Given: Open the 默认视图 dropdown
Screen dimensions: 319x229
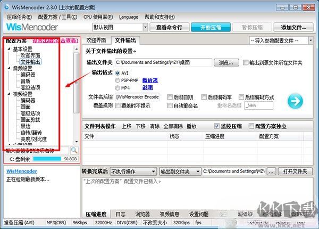Looking at the screenshot, I should [145, 27].
